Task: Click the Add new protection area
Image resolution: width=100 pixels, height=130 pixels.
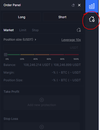Action: [42, 103]
